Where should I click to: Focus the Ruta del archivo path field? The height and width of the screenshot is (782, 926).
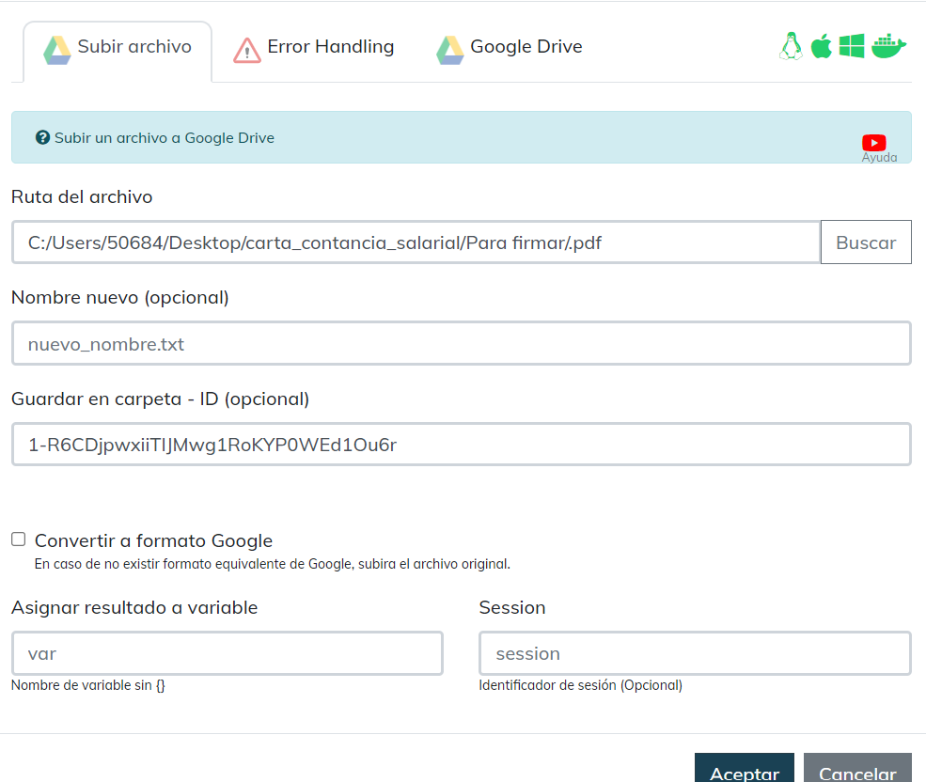pyautogui.click(x=416, y=242)
